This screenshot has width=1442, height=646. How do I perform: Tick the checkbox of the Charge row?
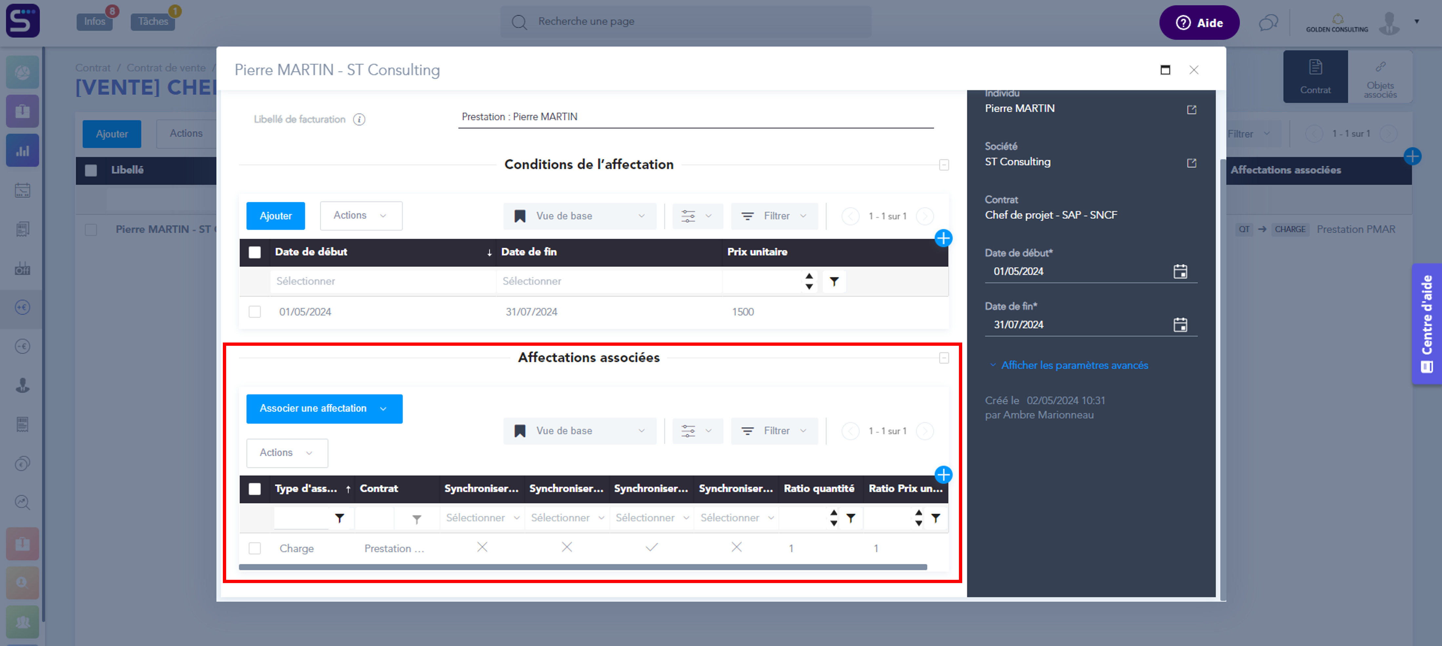(x=255, y=549)
